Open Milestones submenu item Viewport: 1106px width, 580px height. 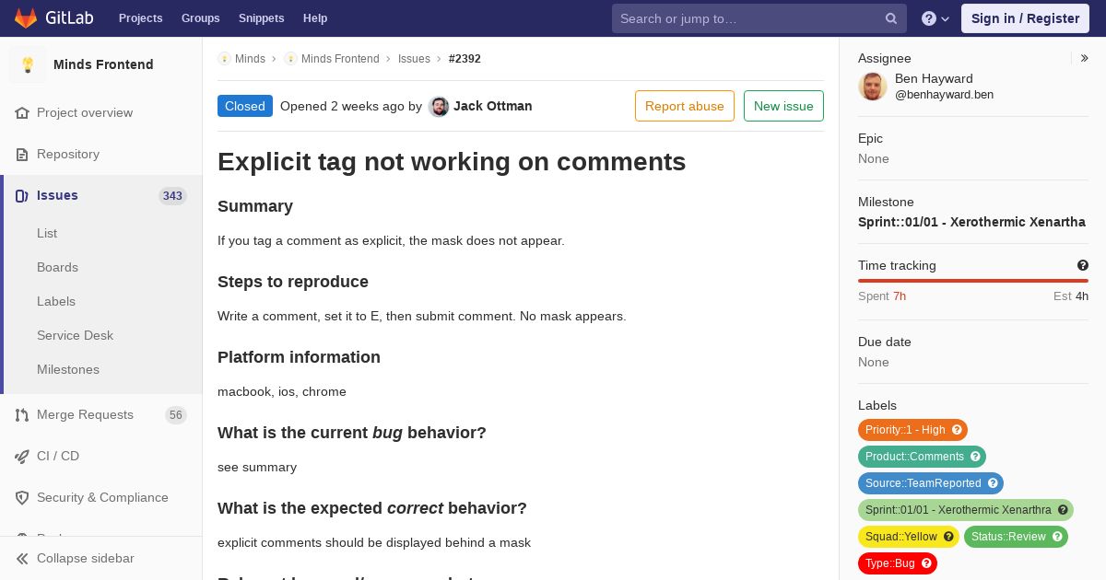point(68,369)
